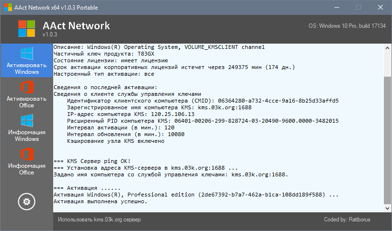Click the 'Coded by: Ratiborus' text
The width and height of the screenshot is (392, 231).
point(347,219)
